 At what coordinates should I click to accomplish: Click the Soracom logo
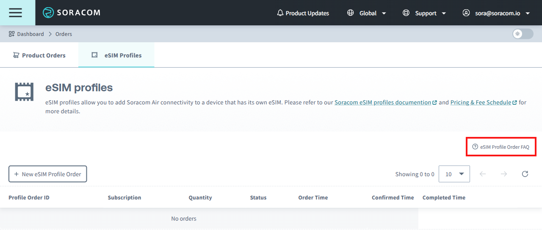[x=72, y=13]
